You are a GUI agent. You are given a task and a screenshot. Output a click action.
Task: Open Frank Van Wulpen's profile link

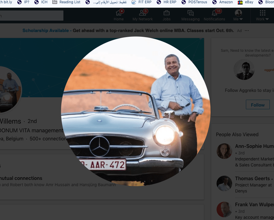(254, 205)
